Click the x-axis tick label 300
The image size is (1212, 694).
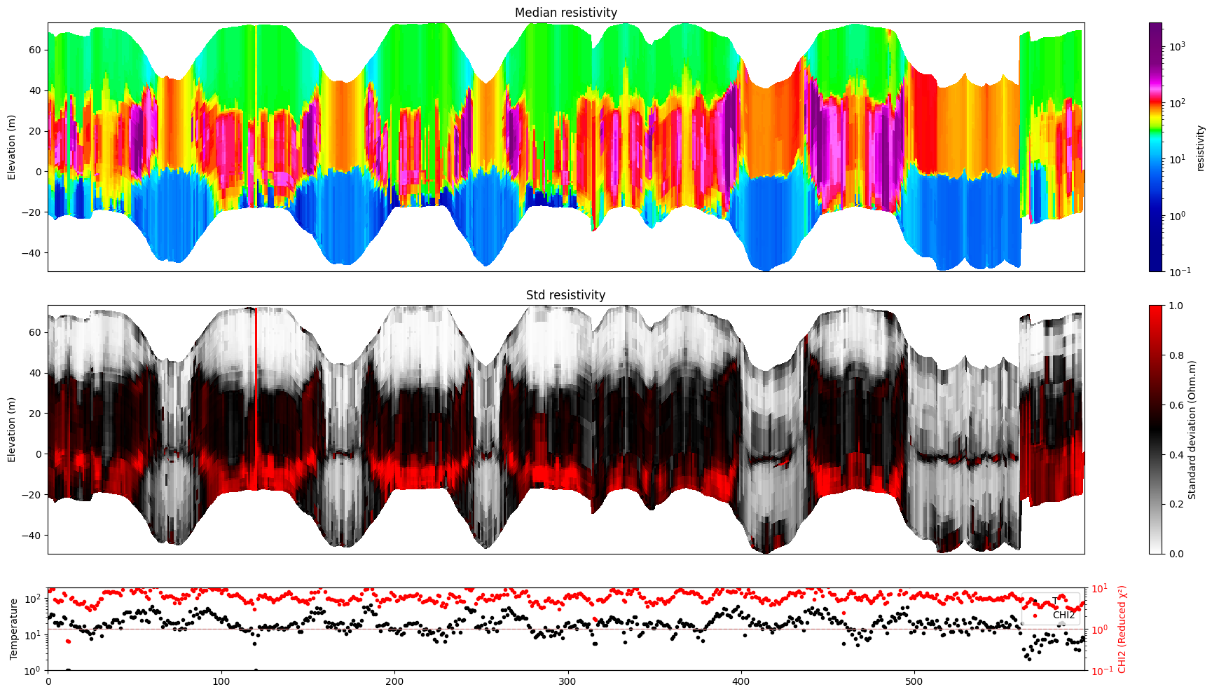coord(567,681)
